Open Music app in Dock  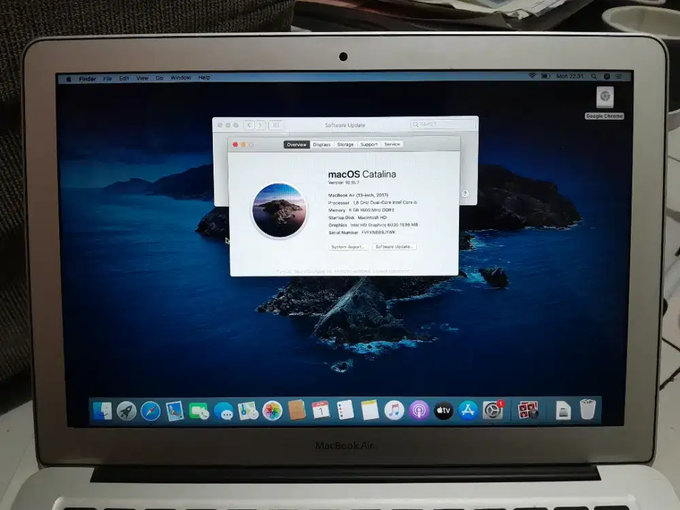(x=394, y=410)
